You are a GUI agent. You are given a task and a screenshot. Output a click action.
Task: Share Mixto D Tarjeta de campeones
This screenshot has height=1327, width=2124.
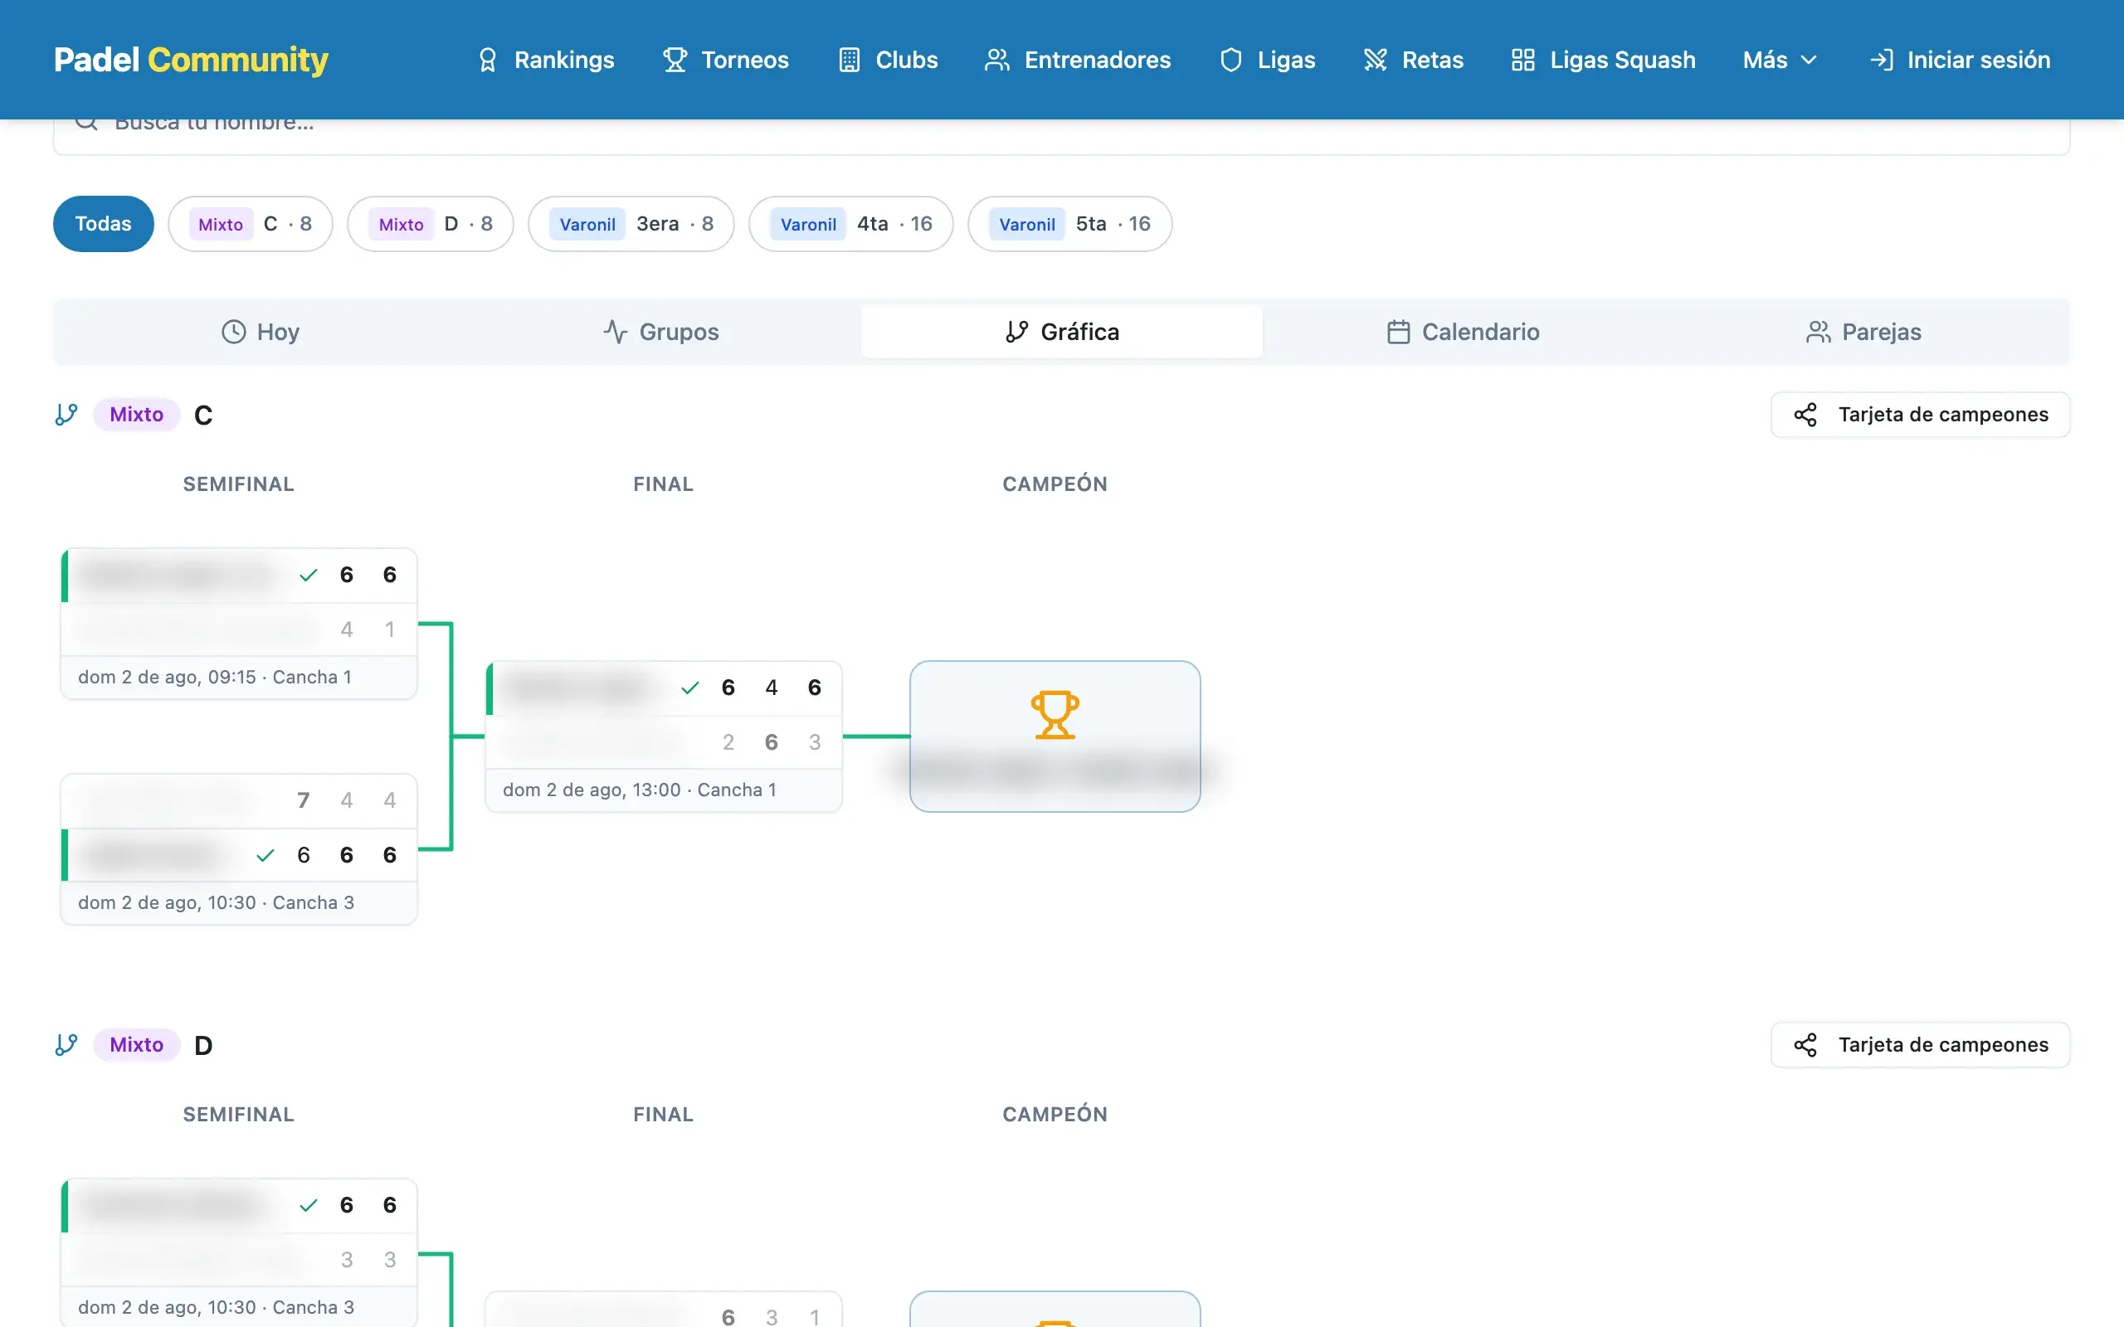coord(1921,1044)
